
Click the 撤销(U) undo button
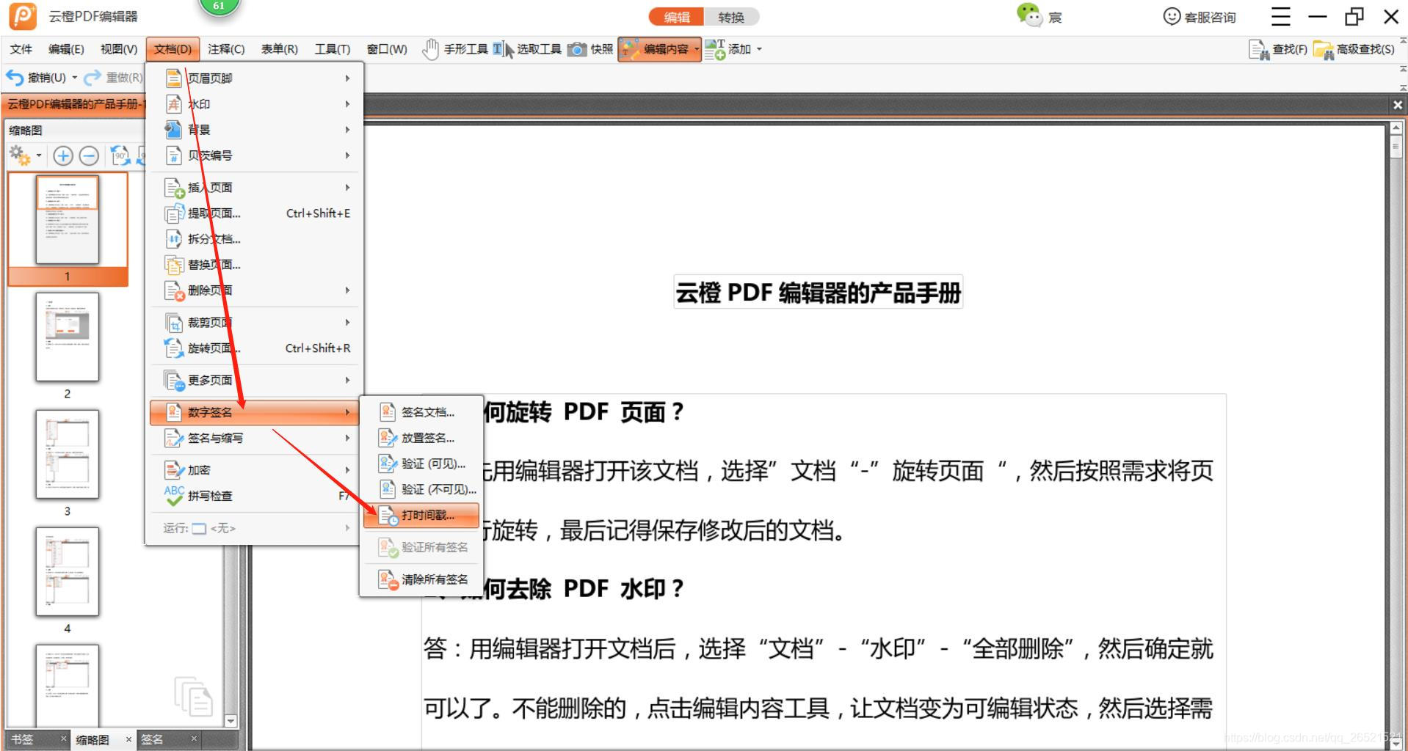36,77
